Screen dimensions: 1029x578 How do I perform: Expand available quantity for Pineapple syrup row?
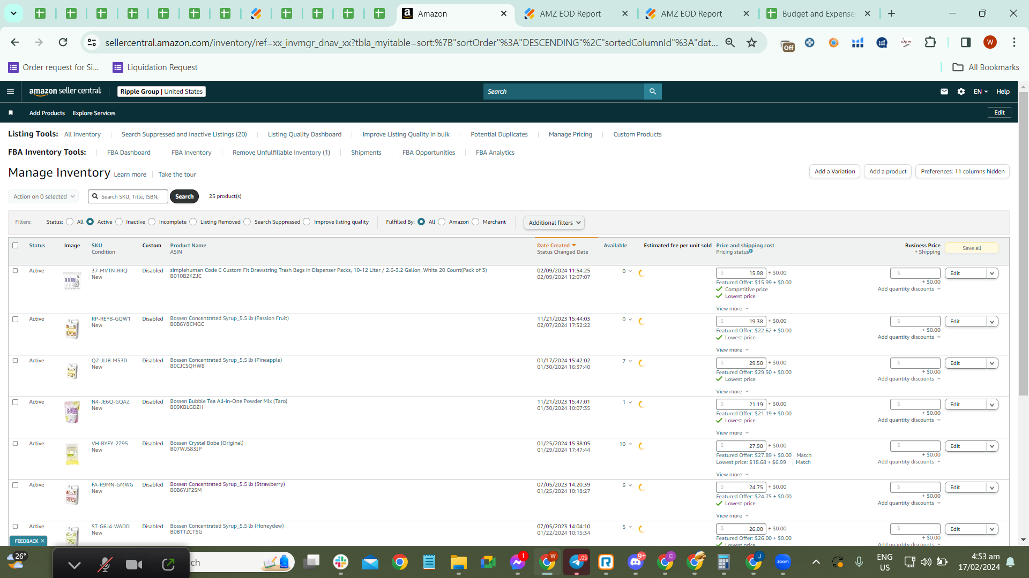[630, 361]
